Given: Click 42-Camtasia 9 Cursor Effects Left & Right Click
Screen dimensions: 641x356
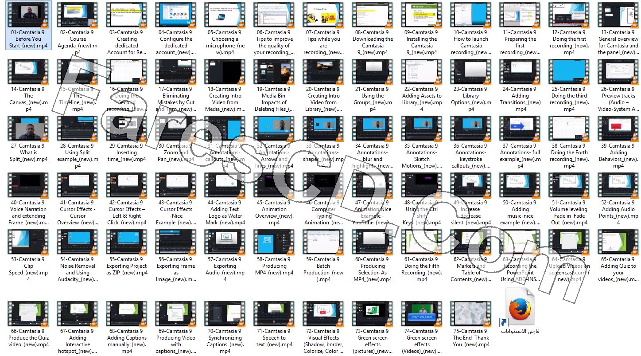Looking at the screenshot, I should [x=127, y=199].
